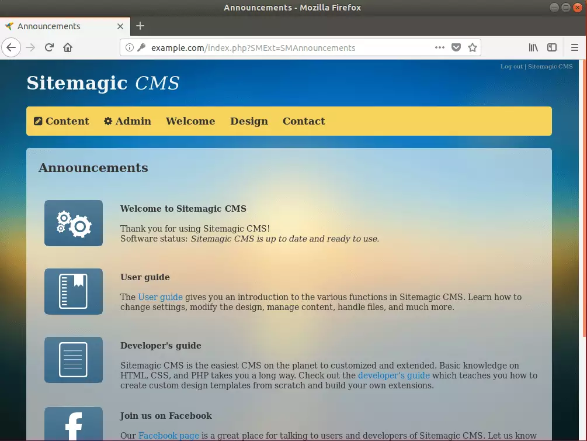
Task: Click "Welcome to Sitemagic CMS" heading
Action: point(183,208)
